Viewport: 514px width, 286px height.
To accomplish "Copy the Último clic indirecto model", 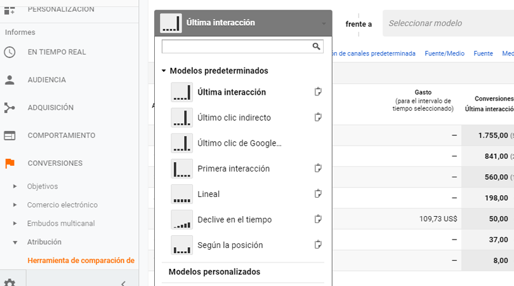I will pyautogui.click(x=318, y=117).
